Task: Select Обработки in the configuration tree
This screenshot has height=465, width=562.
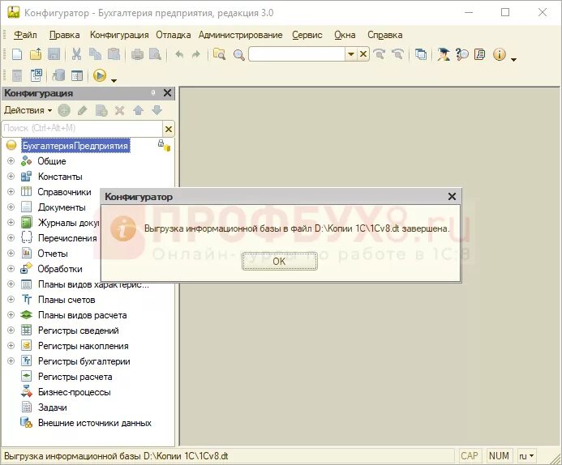Action: [x=60, y=269]
